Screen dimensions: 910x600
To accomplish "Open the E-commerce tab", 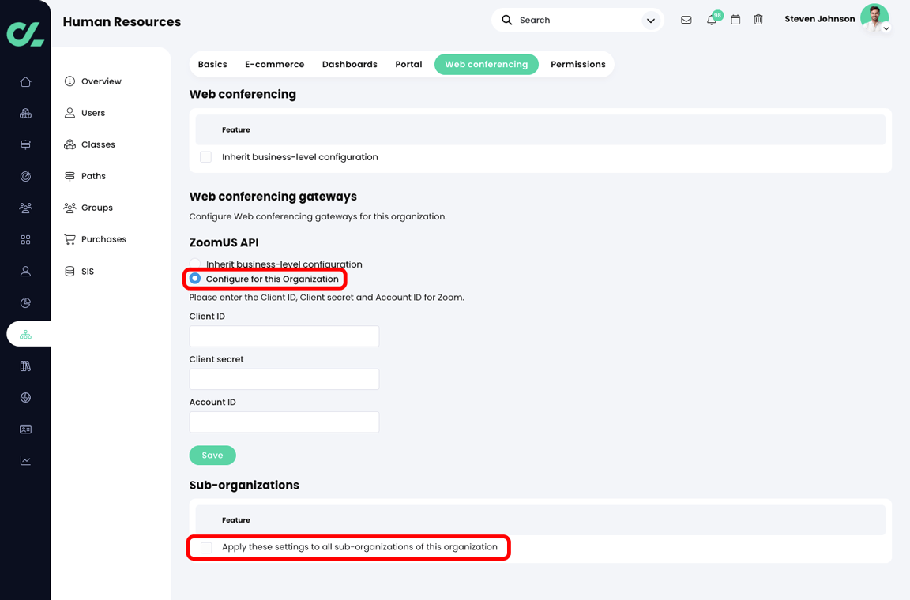I will pyautogui.click(x=274, y=64).
